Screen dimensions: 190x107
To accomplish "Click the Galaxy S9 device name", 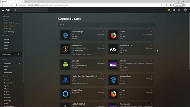I will 75,61.
